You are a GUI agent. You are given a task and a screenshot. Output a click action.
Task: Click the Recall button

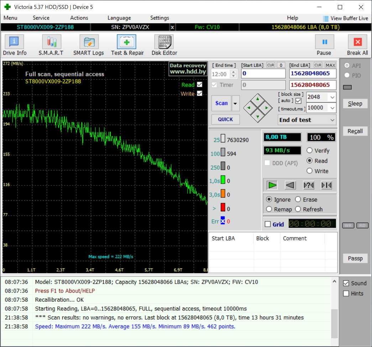tap(355, 131)
